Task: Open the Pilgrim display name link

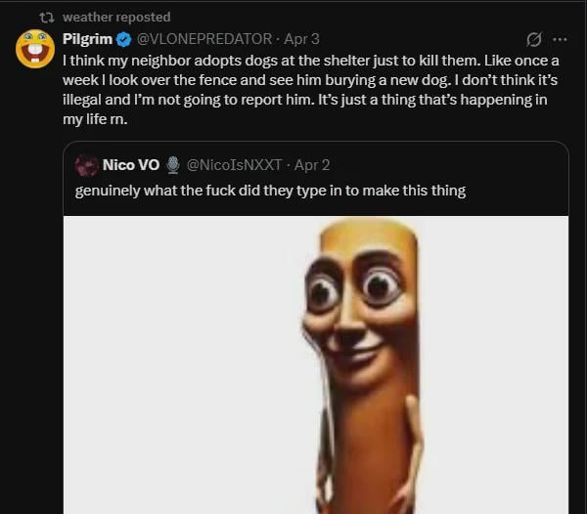Action: click(x=87, y=39)
